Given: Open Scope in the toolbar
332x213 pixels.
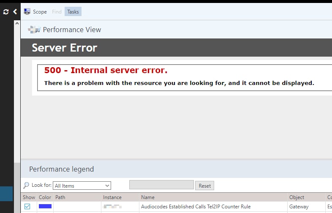Looking at the screenshot, I should [40, 12].
